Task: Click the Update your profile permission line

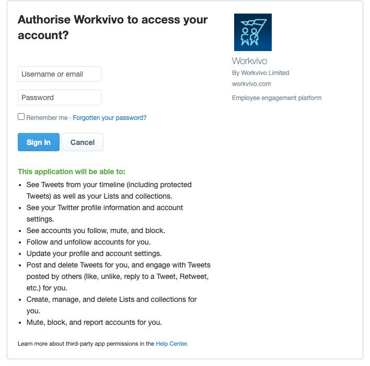Action: 94,253
